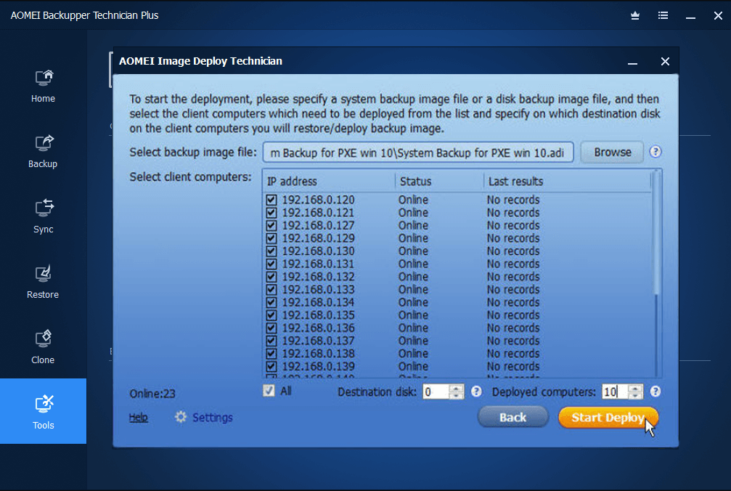Uncheck client 192.168.0.121
Viewport: 731px width, 491px height.
271,213
